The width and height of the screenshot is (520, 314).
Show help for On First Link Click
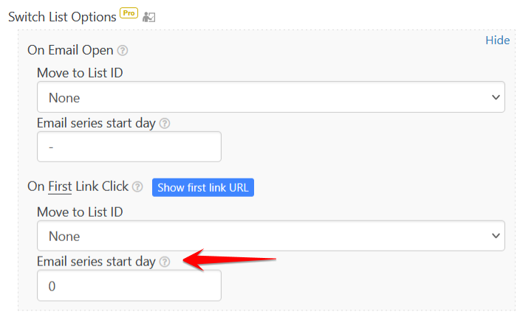(x=137, y=187)
